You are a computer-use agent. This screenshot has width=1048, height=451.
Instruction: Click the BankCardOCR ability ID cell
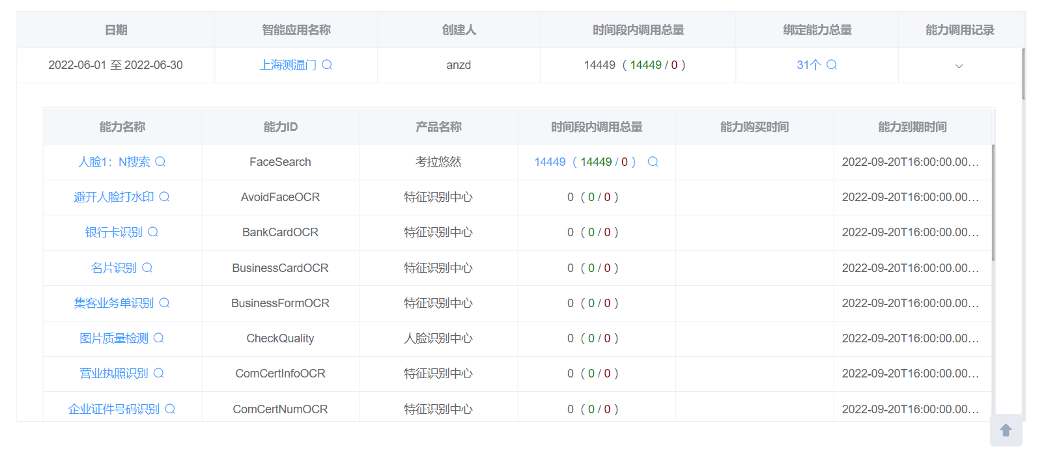coord(281,232)
